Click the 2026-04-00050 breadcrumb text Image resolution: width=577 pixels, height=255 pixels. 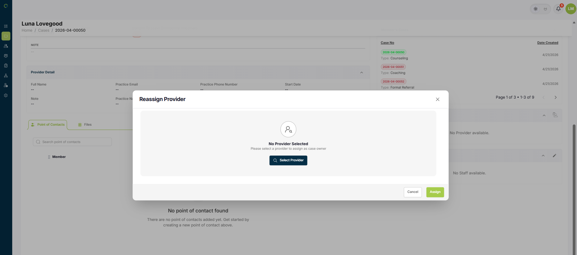tap(70, 30)
